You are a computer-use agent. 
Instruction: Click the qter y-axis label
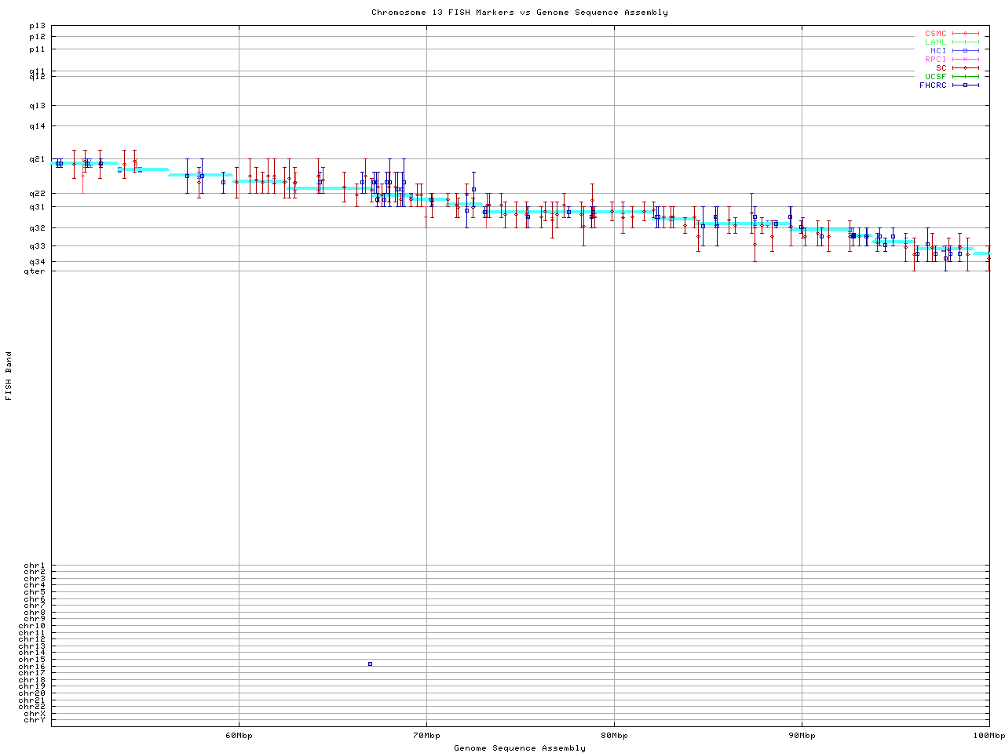35,271
